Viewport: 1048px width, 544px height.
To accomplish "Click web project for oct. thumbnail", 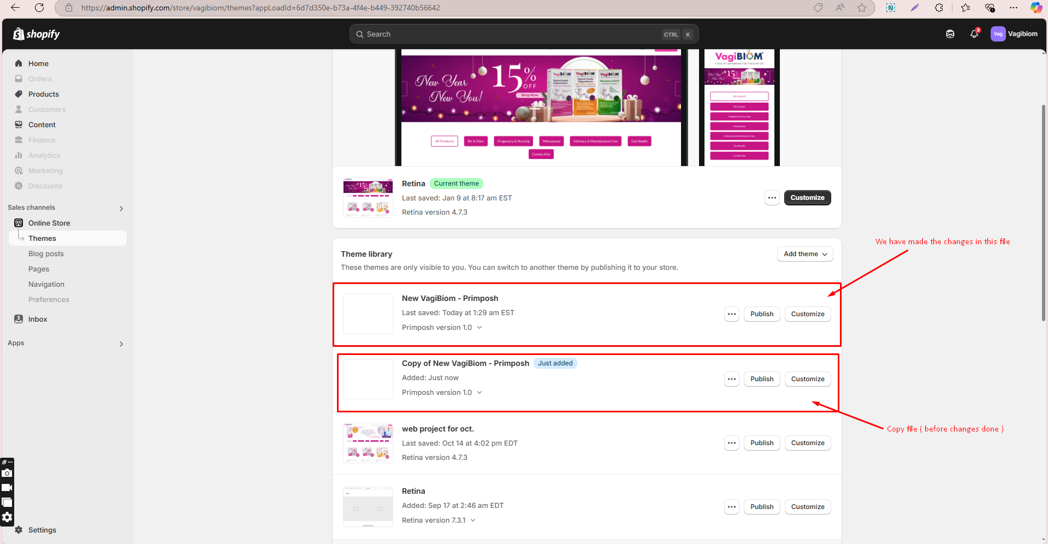I will tap(368, 442).
